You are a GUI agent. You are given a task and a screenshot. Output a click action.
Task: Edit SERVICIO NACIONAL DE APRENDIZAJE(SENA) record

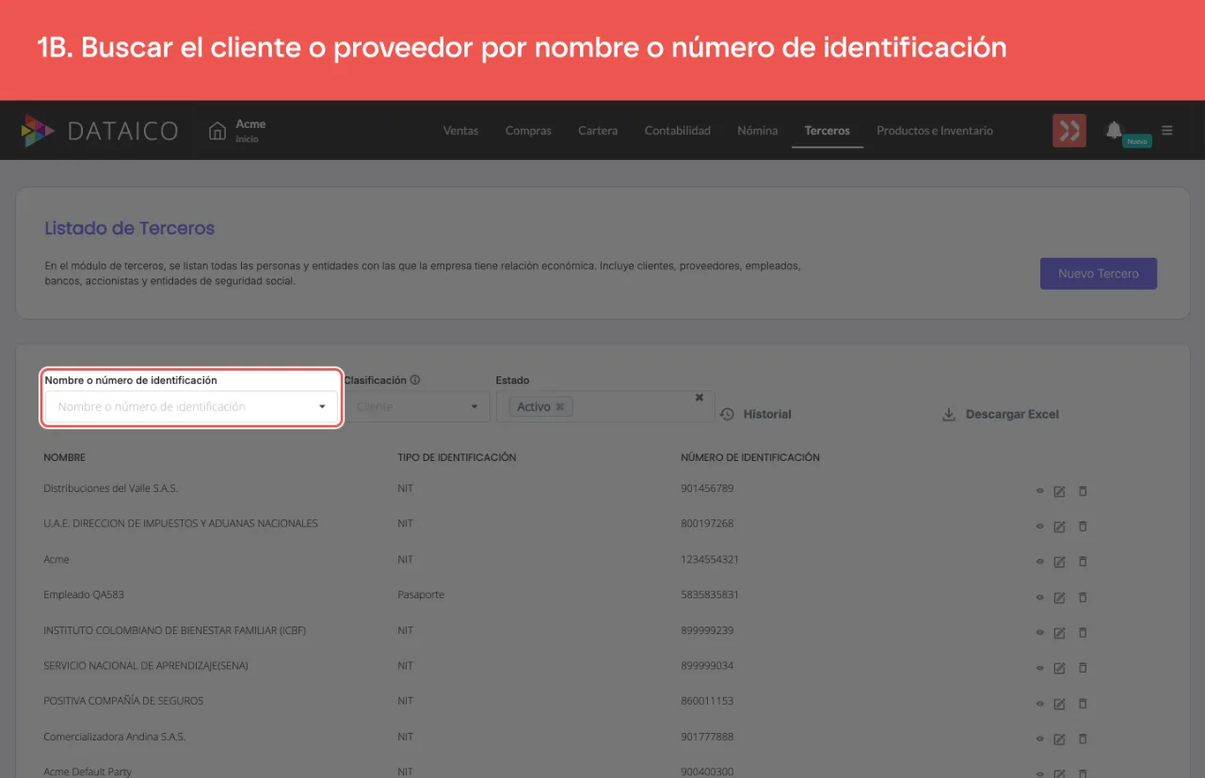pyautogui.click(x=1059, y=668)
